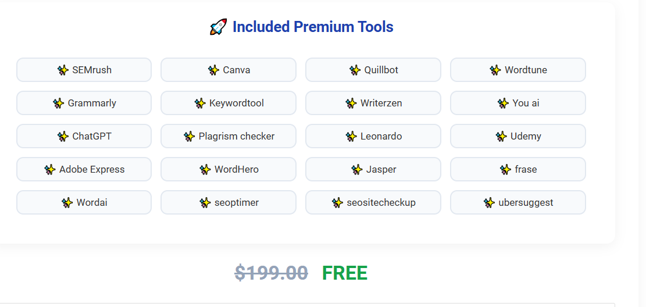Click the Included Premium Tools heading
This screenshot has height=307, width=646.
point(313,27)
